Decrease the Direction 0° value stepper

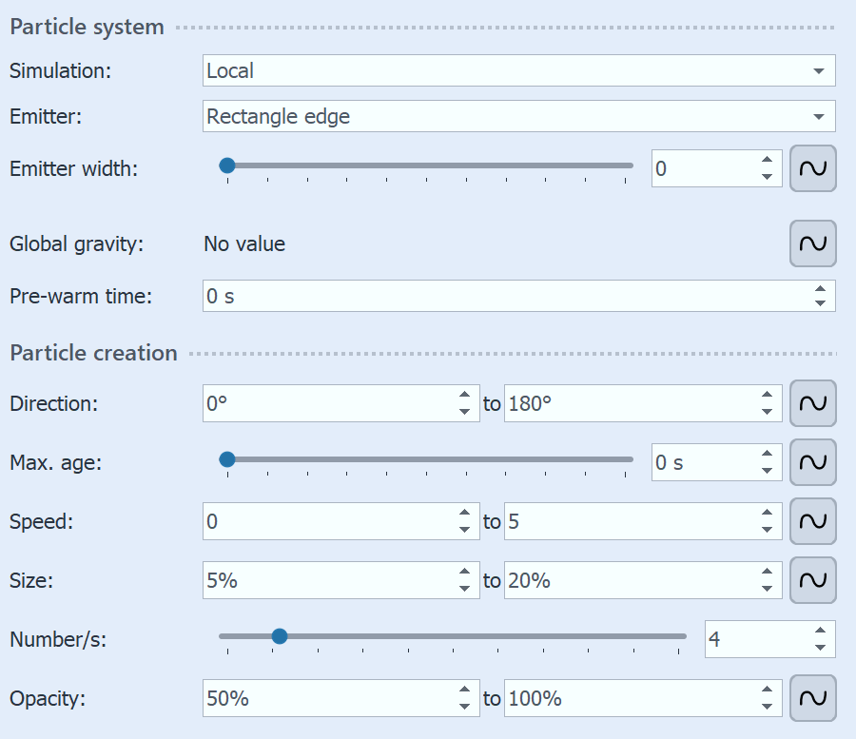462,410
